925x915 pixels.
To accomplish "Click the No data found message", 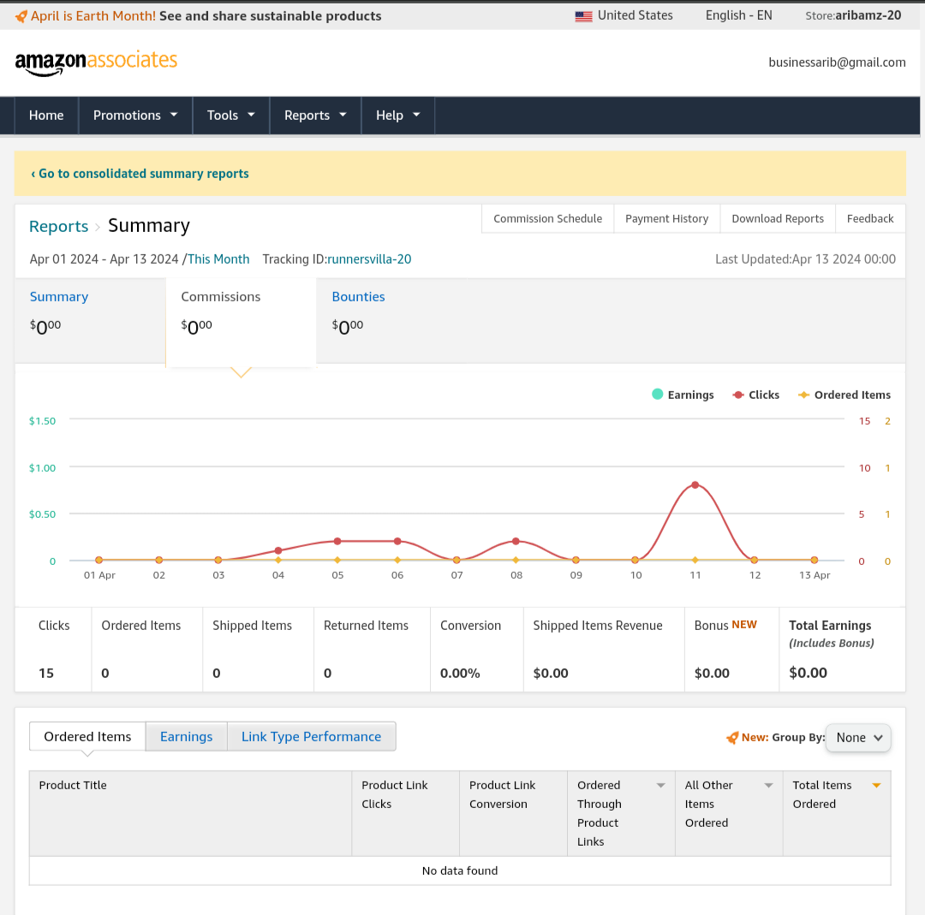I will (460, 870).
